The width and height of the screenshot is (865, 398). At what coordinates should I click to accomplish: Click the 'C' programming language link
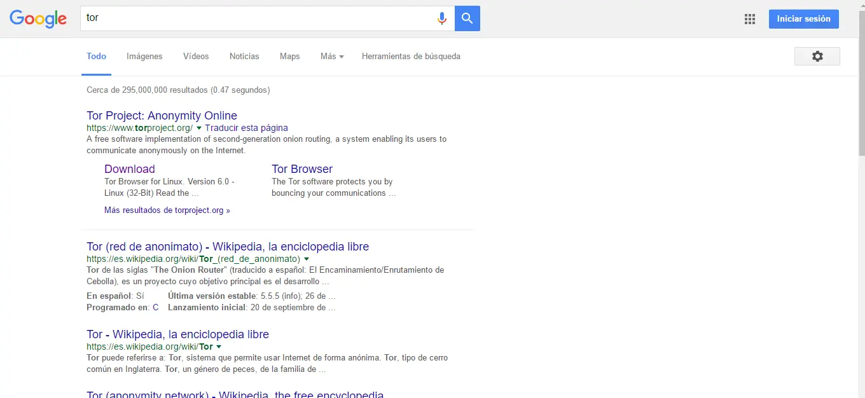156,308
